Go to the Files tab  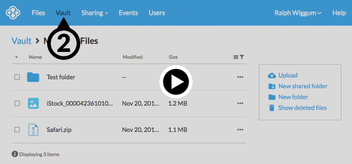(38, 13)
